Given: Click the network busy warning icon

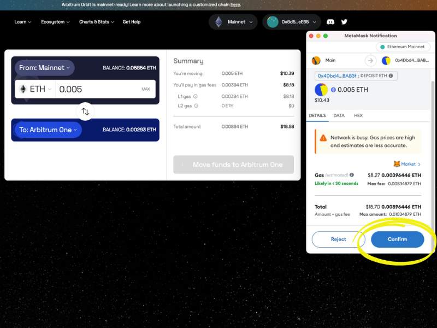Looking at the screenshot, I should 323,138.
